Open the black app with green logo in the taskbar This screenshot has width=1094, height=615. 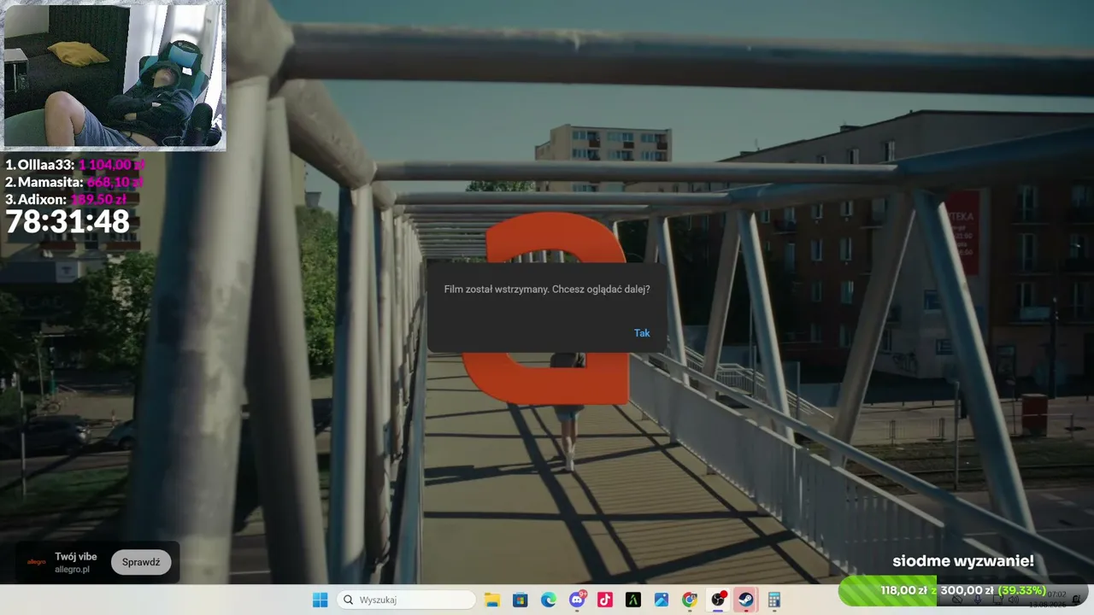tap(632, 600)
